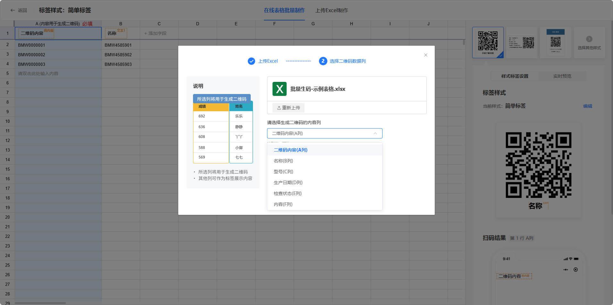Click the 编辑 link for label style
The height and width of the screenshot is (305, 613).
click(587, 106)
